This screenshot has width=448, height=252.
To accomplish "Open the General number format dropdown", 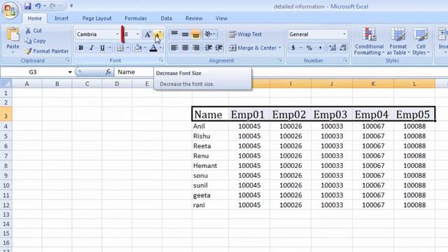I will click(x=344, y=34).
